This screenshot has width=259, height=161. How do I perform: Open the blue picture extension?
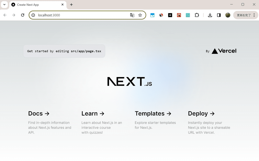point(152,15)
